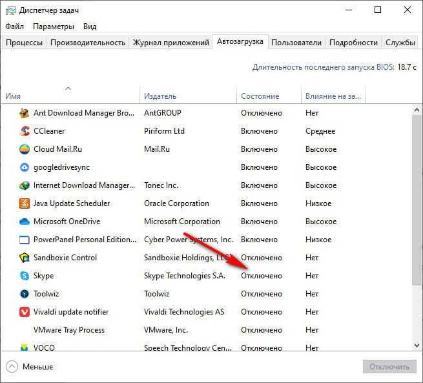Open the Вид menu
This screenshot has width=423, height=383.
(x=90, y=26)
